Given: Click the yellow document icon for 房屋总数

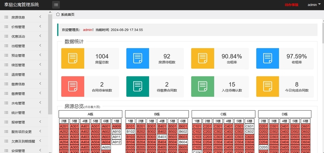Looking at the screenshot, I should pos(73,58).
